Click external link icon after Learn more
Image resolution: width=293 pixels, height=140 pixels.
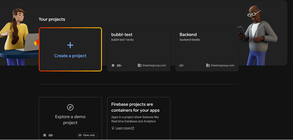click(133, 128)
